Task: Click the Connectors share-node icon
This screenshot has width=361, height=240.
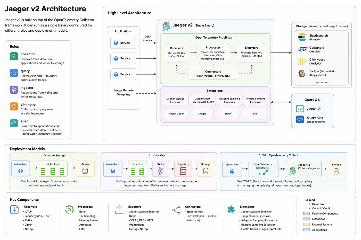Action: (176, 210)
